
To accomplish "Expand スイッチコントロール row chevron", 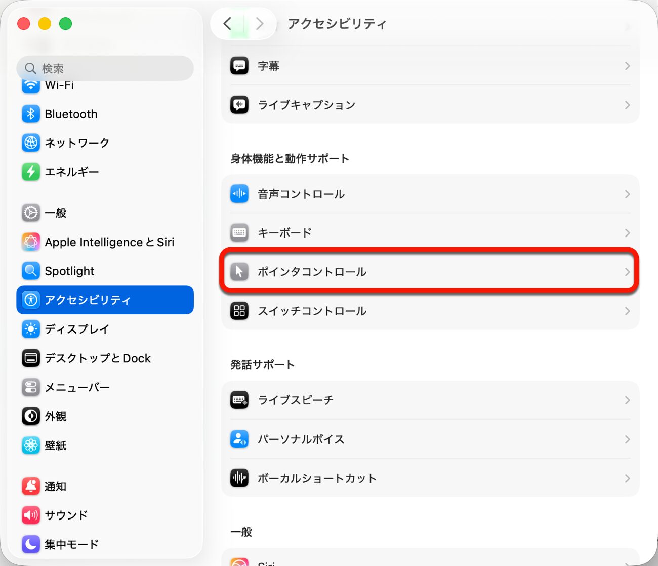I will pyautogui.click(x=627, y=311).
